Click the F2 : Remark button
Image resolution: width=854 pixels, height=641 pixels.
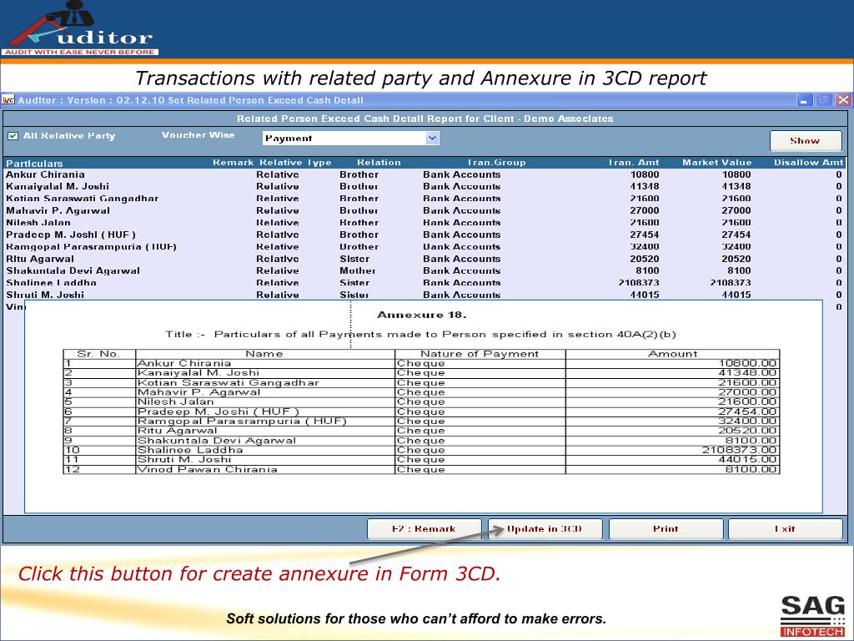coord(424,528)
